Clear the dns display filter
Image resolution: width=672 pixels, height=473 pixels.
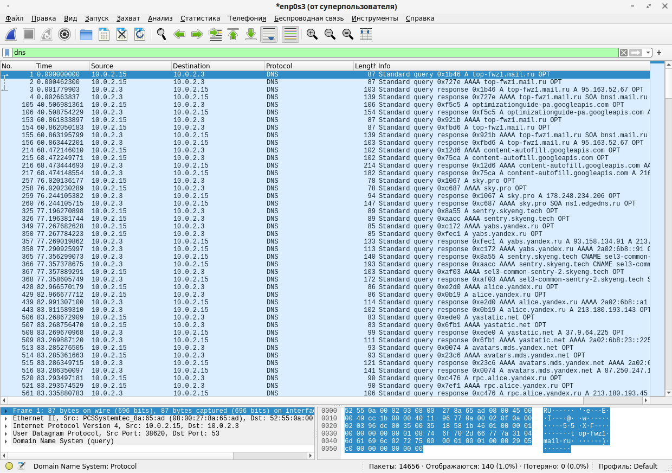pos(624,53)
